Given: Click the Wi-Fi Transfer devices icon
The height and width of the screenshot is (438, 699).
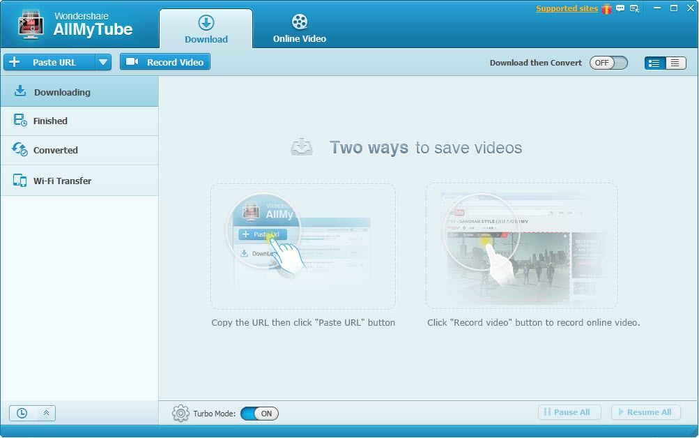Looking at the screenshot, I should coord(20,180).
